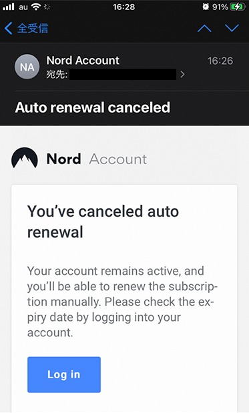Tap the Wi-Fi status icon

pyautogui.click(x=35, y=7)
